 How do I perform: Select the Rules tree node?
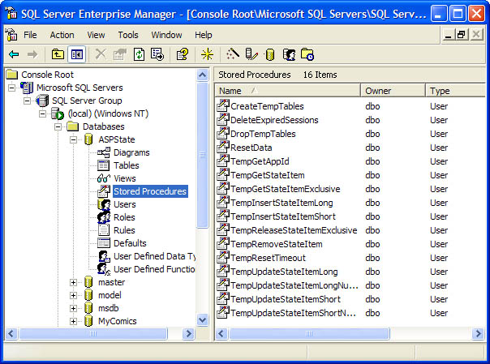[124, 230]
